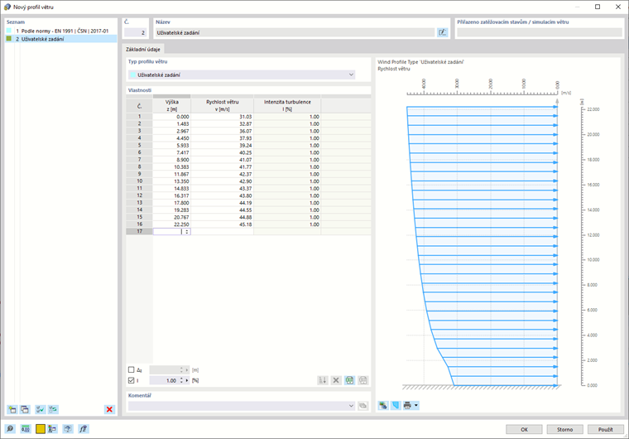
Task: Click height cell 13.350
Action: click(171, 181)
